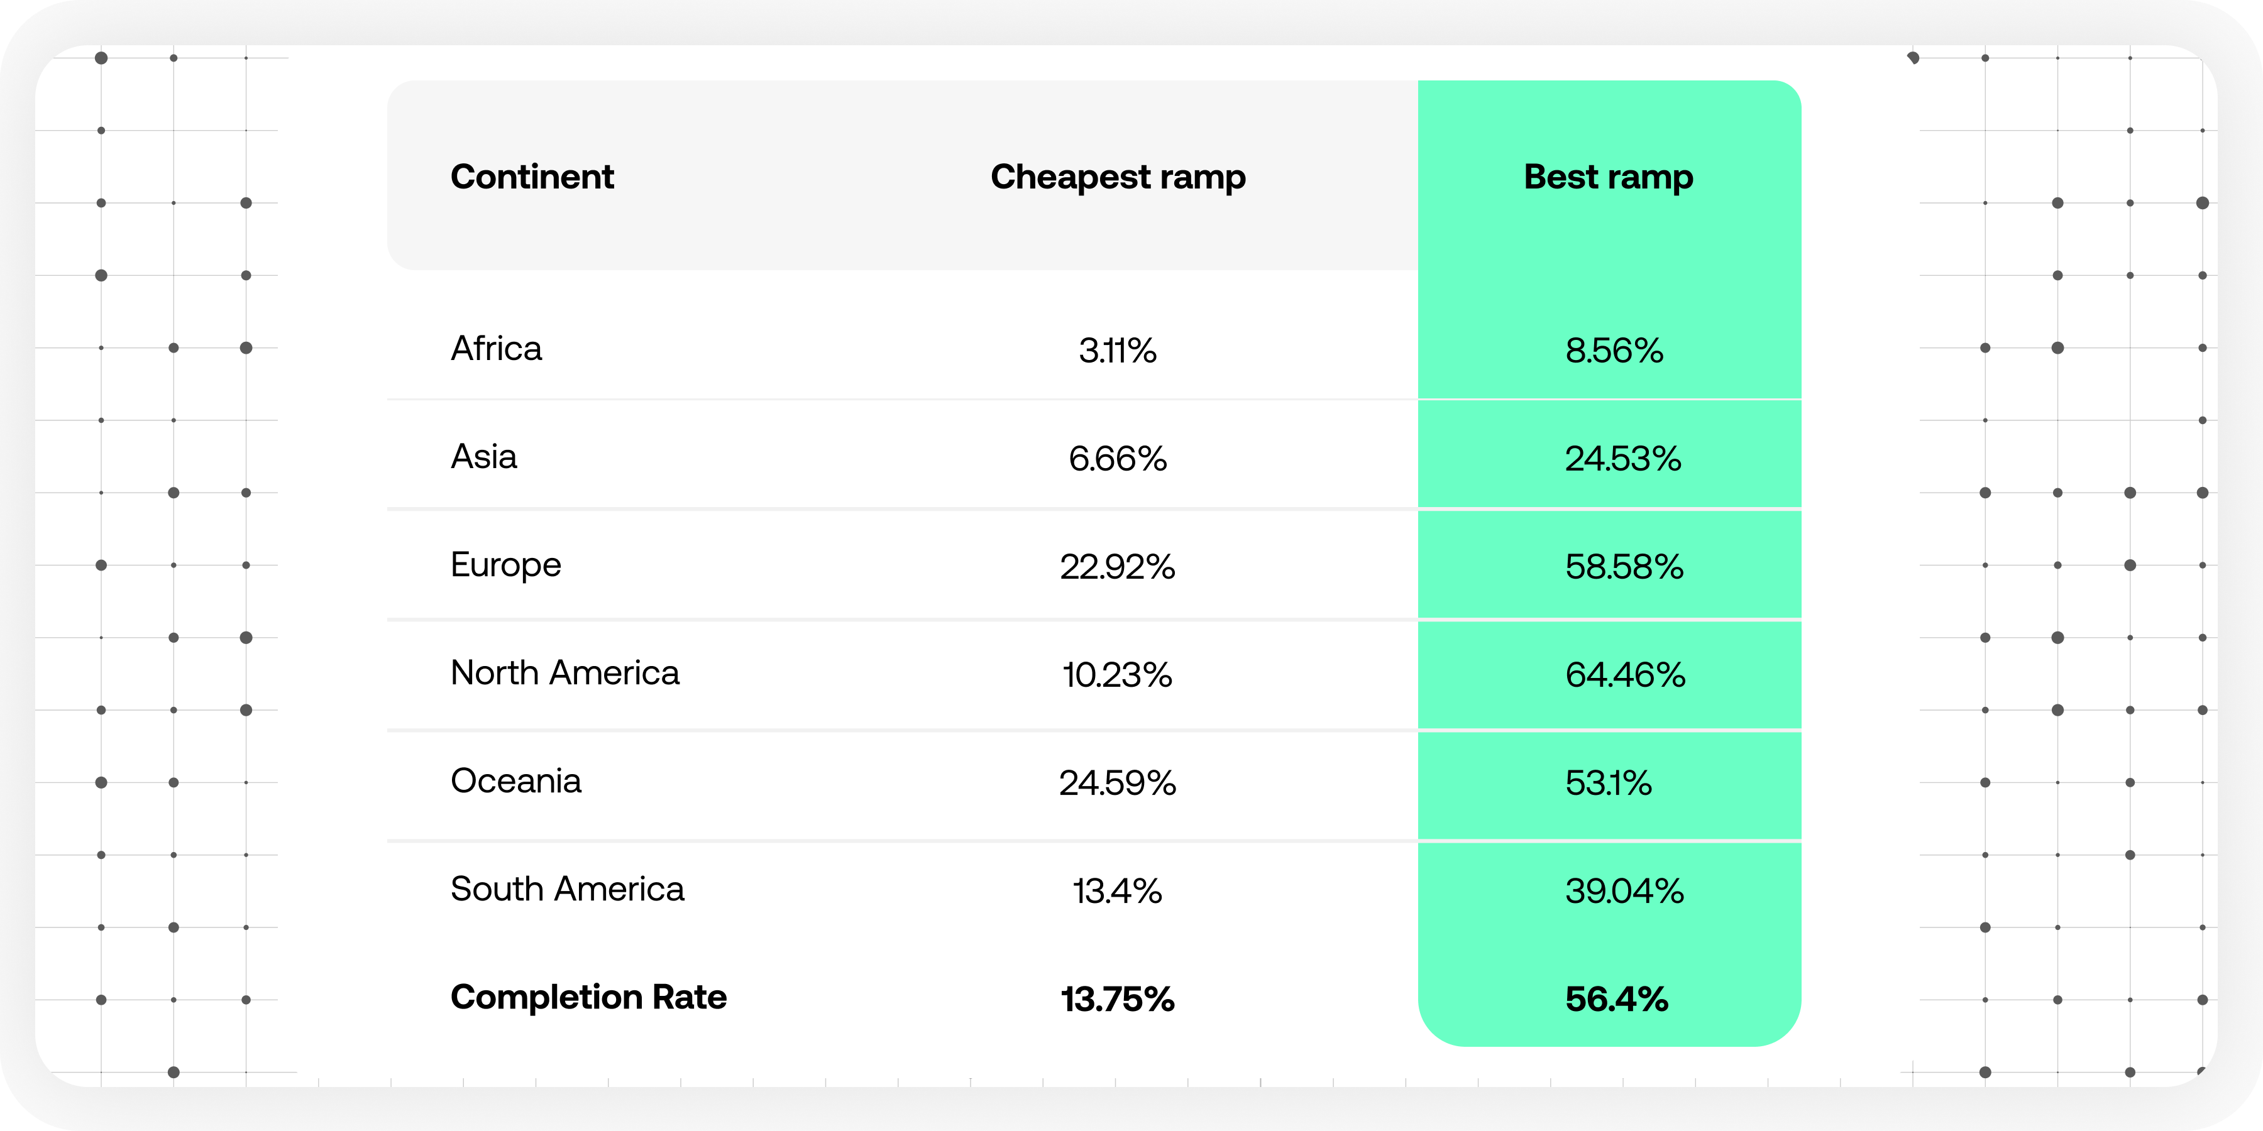Click Europe's best ramp value 58.58%
Viewport: 2263px width, 1131px height.
[1624, 566]
